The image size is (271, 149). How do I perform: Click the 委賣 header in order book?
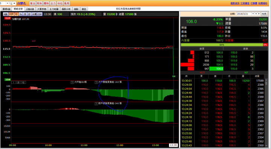point(245,49)
